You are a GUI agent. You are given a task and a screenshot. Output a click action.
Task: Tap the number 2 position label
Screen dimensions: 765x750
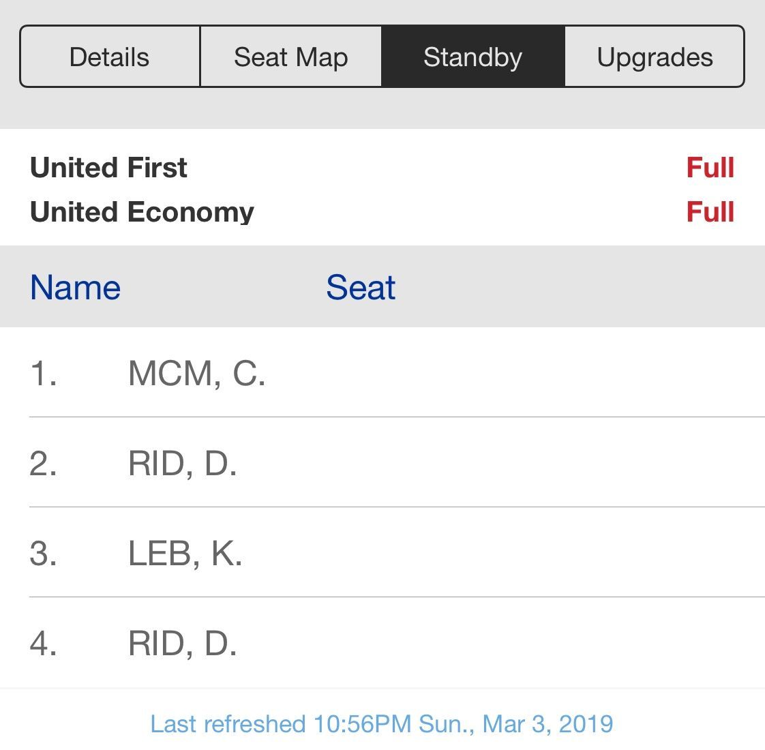click(x=44, y=463)
